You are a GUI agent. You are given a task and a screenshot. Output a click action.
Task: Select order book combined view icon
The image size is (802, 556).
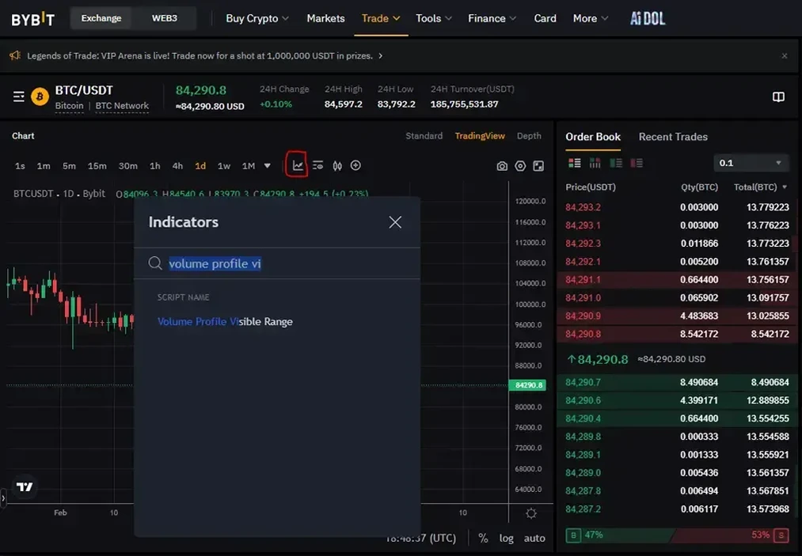click(575, 163)
